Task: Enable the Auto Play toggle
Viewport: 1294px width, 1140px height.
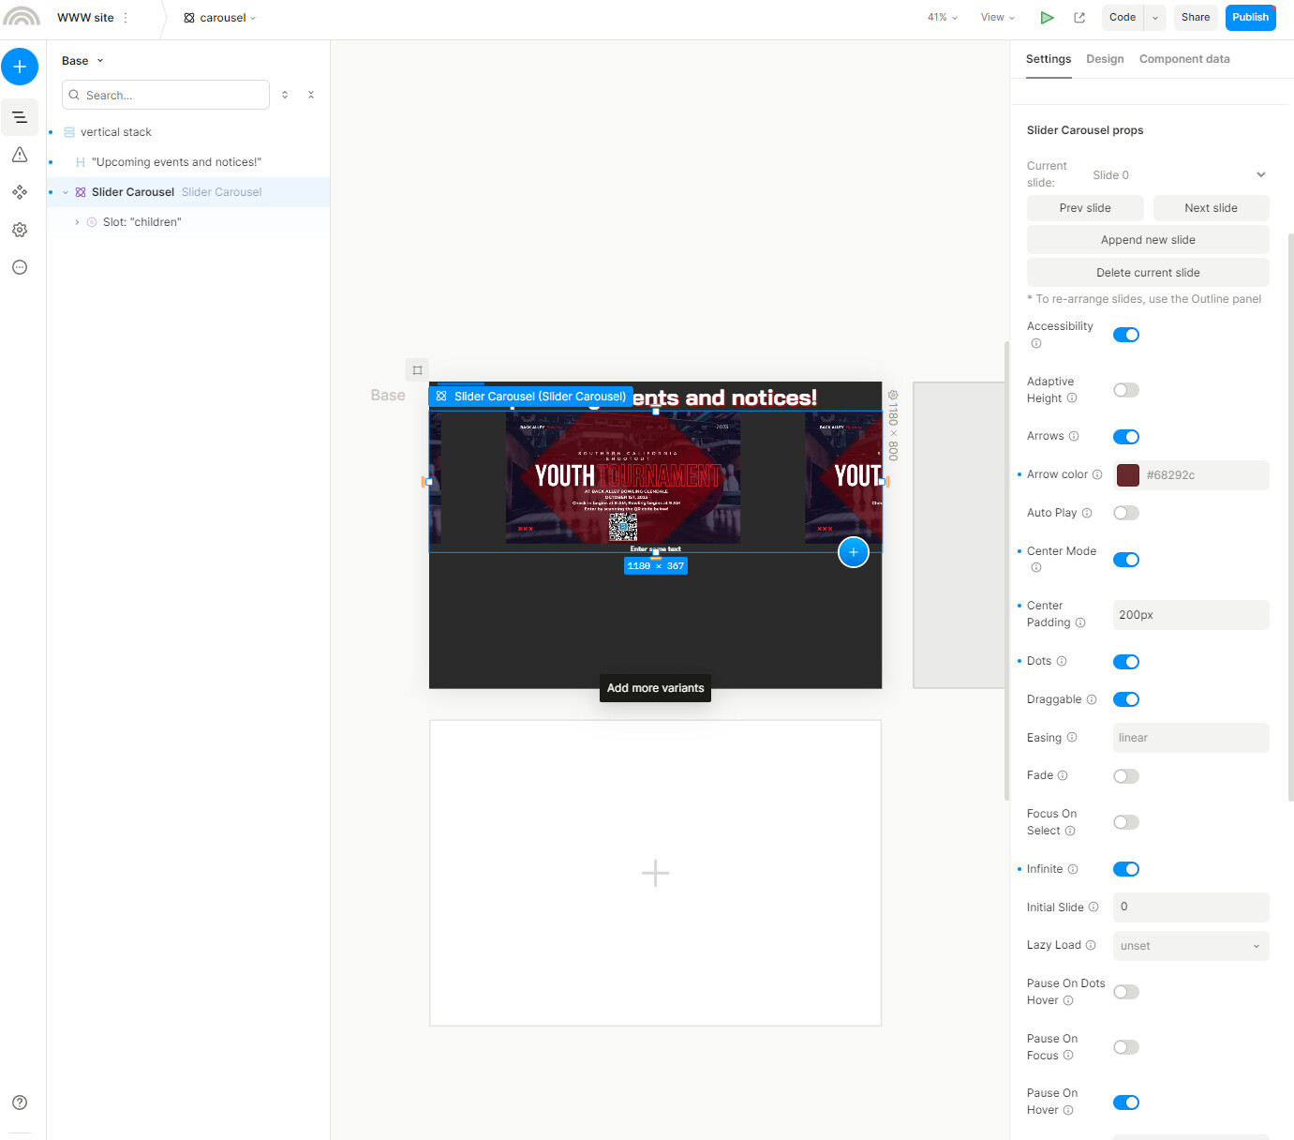Action: pos(1125,513)
